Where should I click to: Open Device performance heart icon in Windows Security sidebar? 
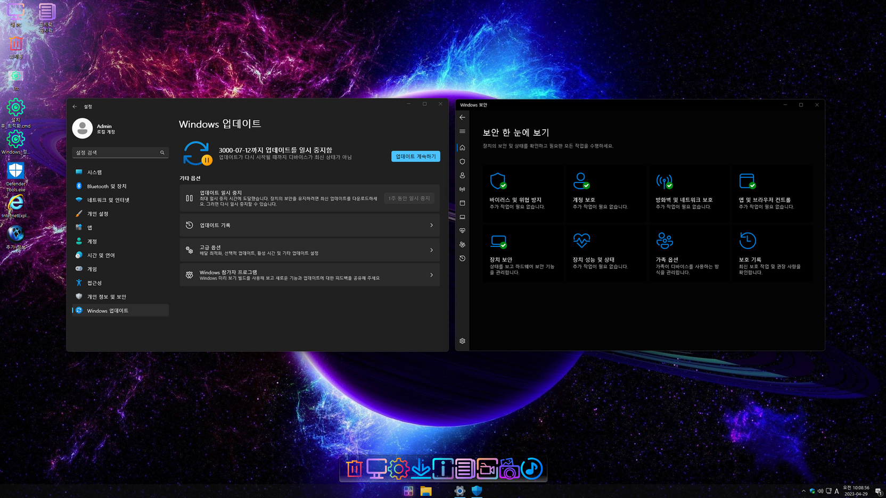point(462,231)
